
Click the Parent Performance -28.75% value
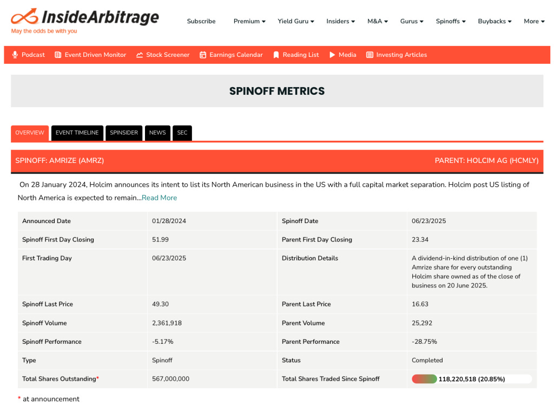[424, 342]
